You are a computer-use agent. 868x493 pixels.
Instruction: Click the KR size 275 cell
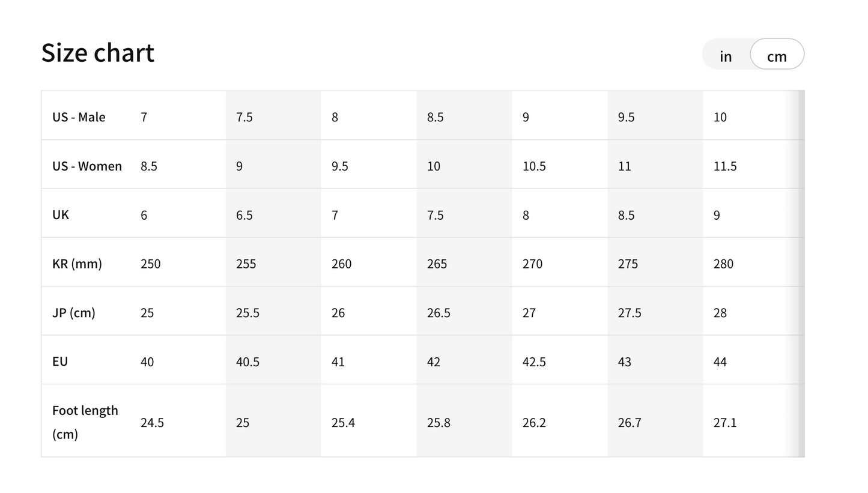coord(655,263)
